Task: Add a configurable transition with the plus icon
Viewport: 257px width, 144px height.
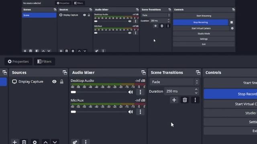Action: (x=174, y=100)
